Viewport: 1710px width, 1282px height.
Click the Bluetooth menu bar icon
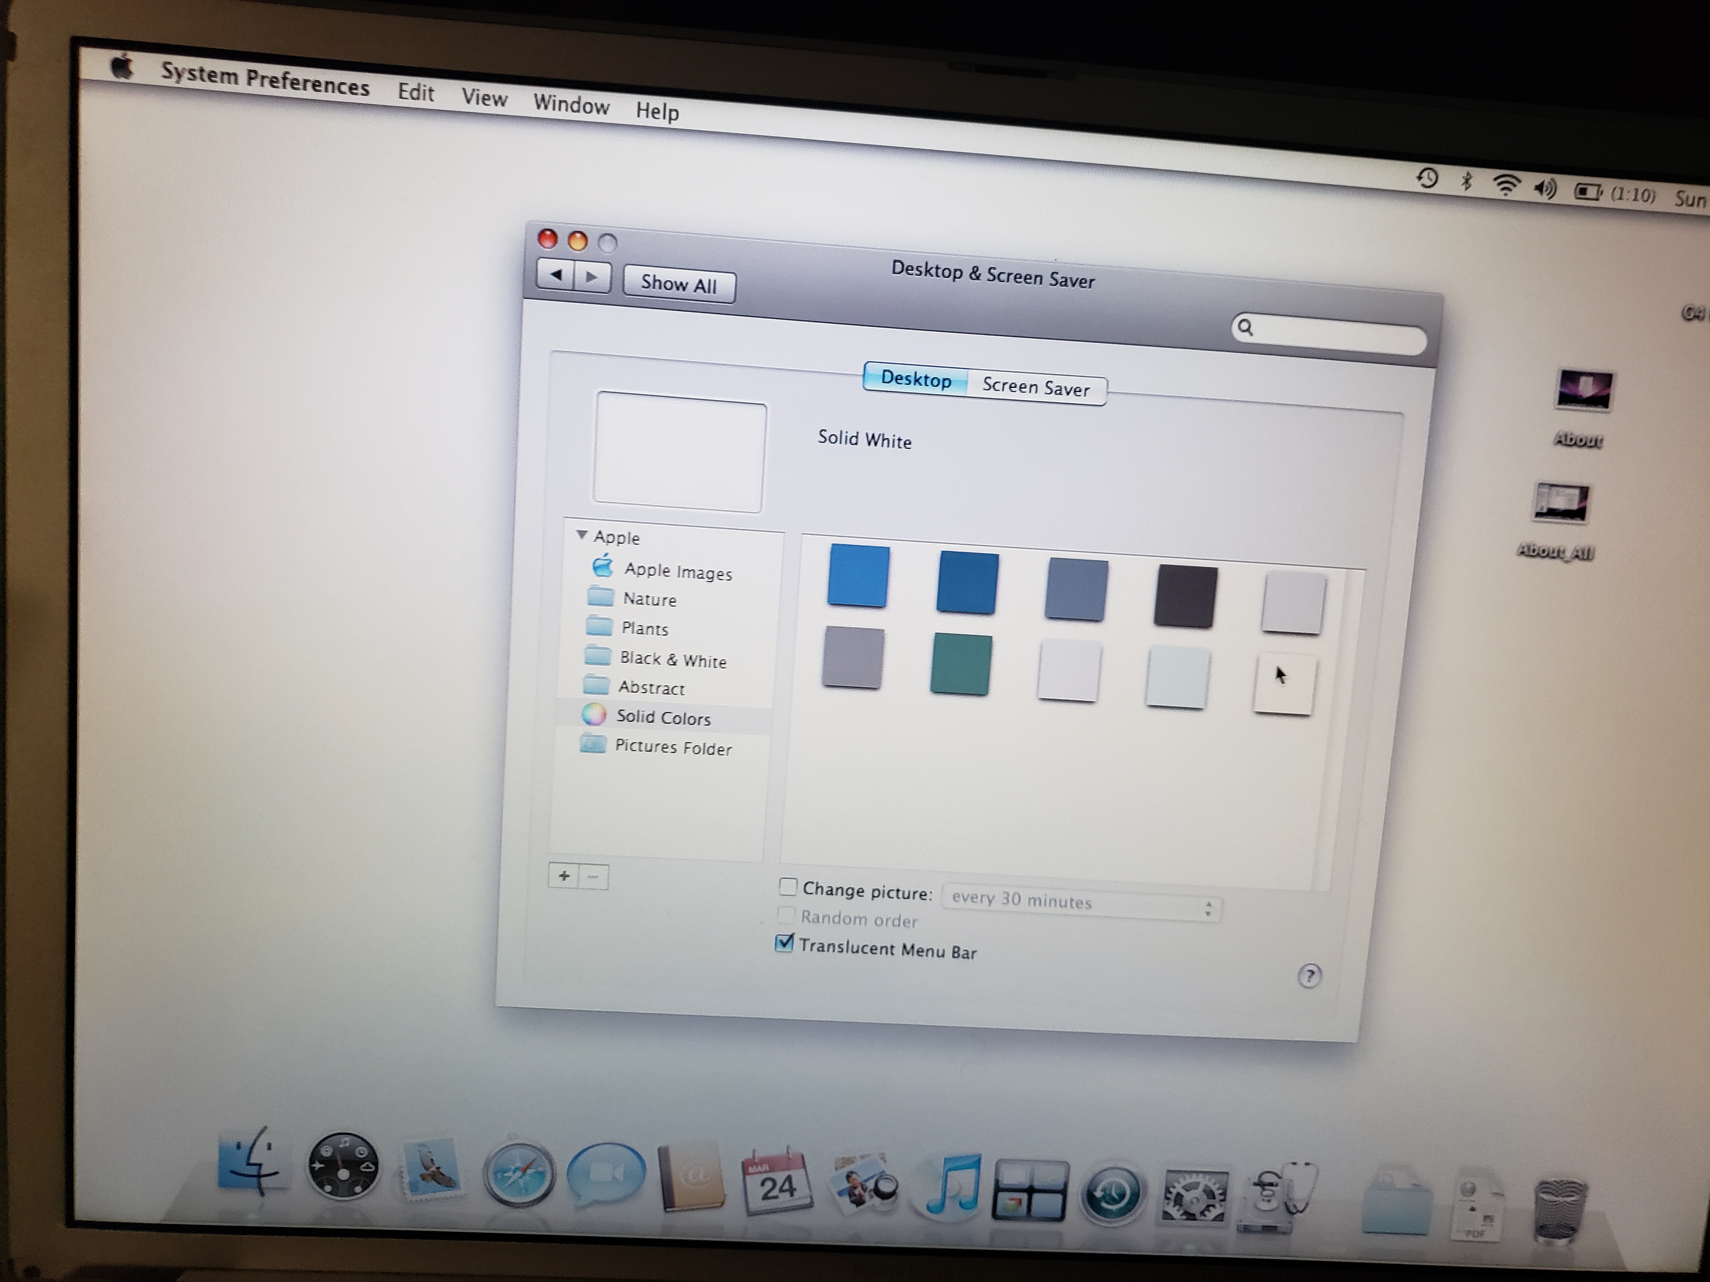click(1466, 182)
